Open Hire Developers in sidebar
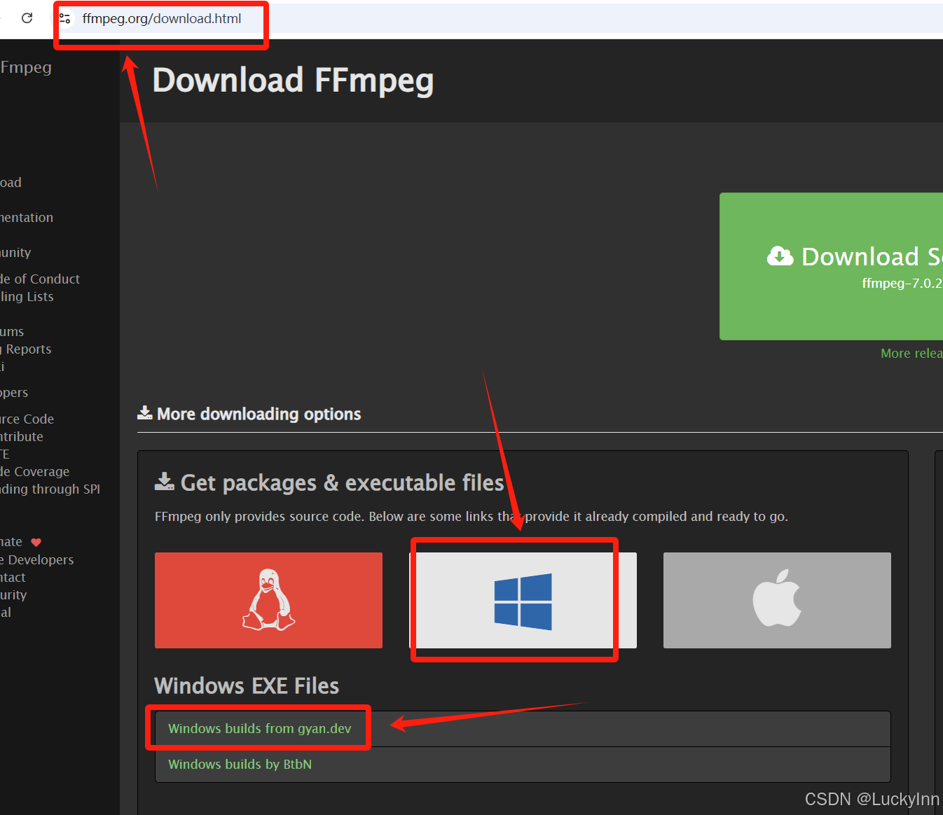The height and width of the screenshot is (815, 943). pos(36,559)
